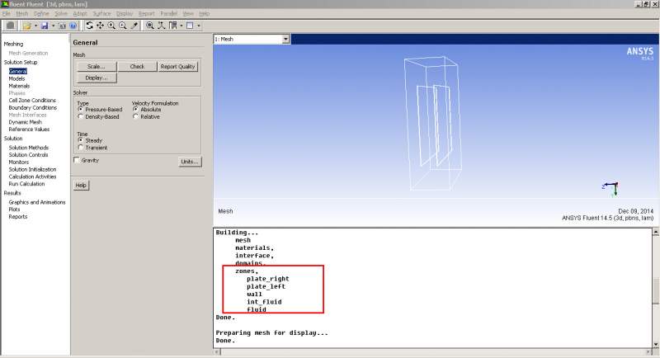Enable the Gravity checkbox

(77, 160)
